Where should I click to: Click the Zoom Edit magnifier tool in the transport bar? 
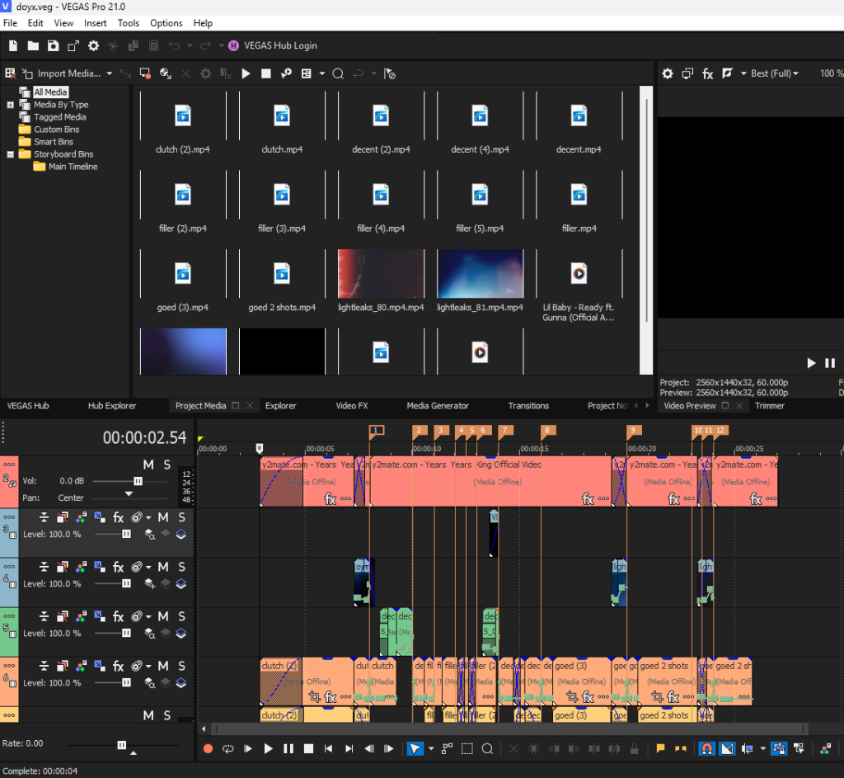pos(487,748)
